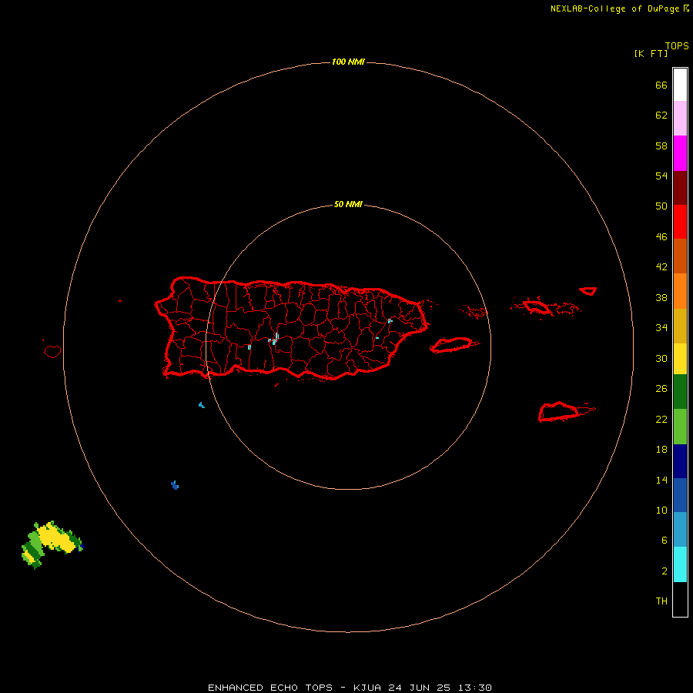This screenshot has width=693, height=693.
Task: Pick the navy blue legend swatch
Action: click(x=680, y=461)
